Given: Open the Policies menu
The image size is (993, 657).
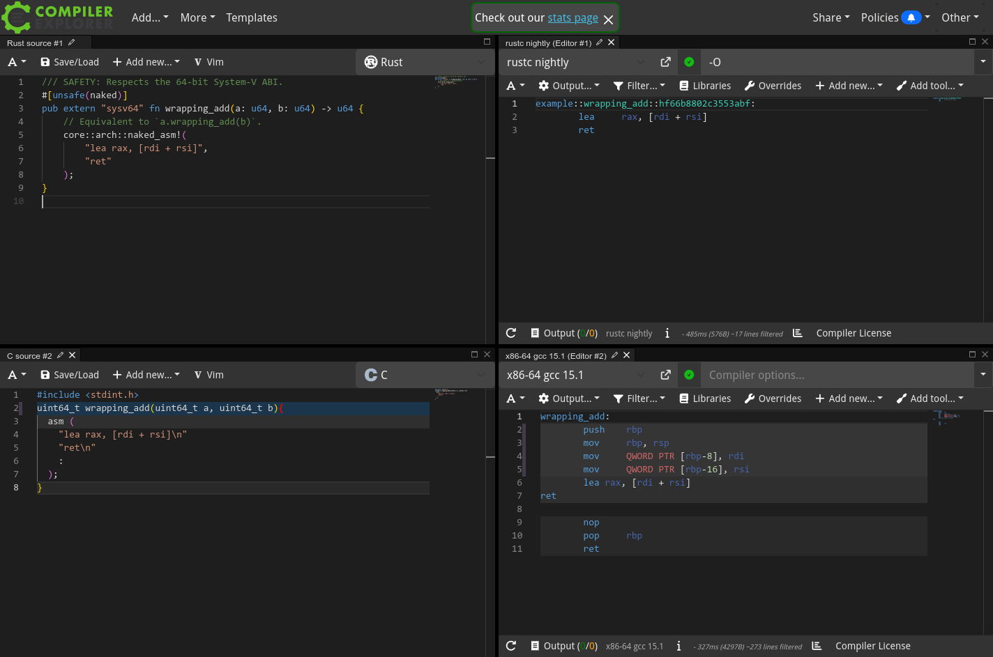Looking at the screenshot, I should click(x=895, y=17).
